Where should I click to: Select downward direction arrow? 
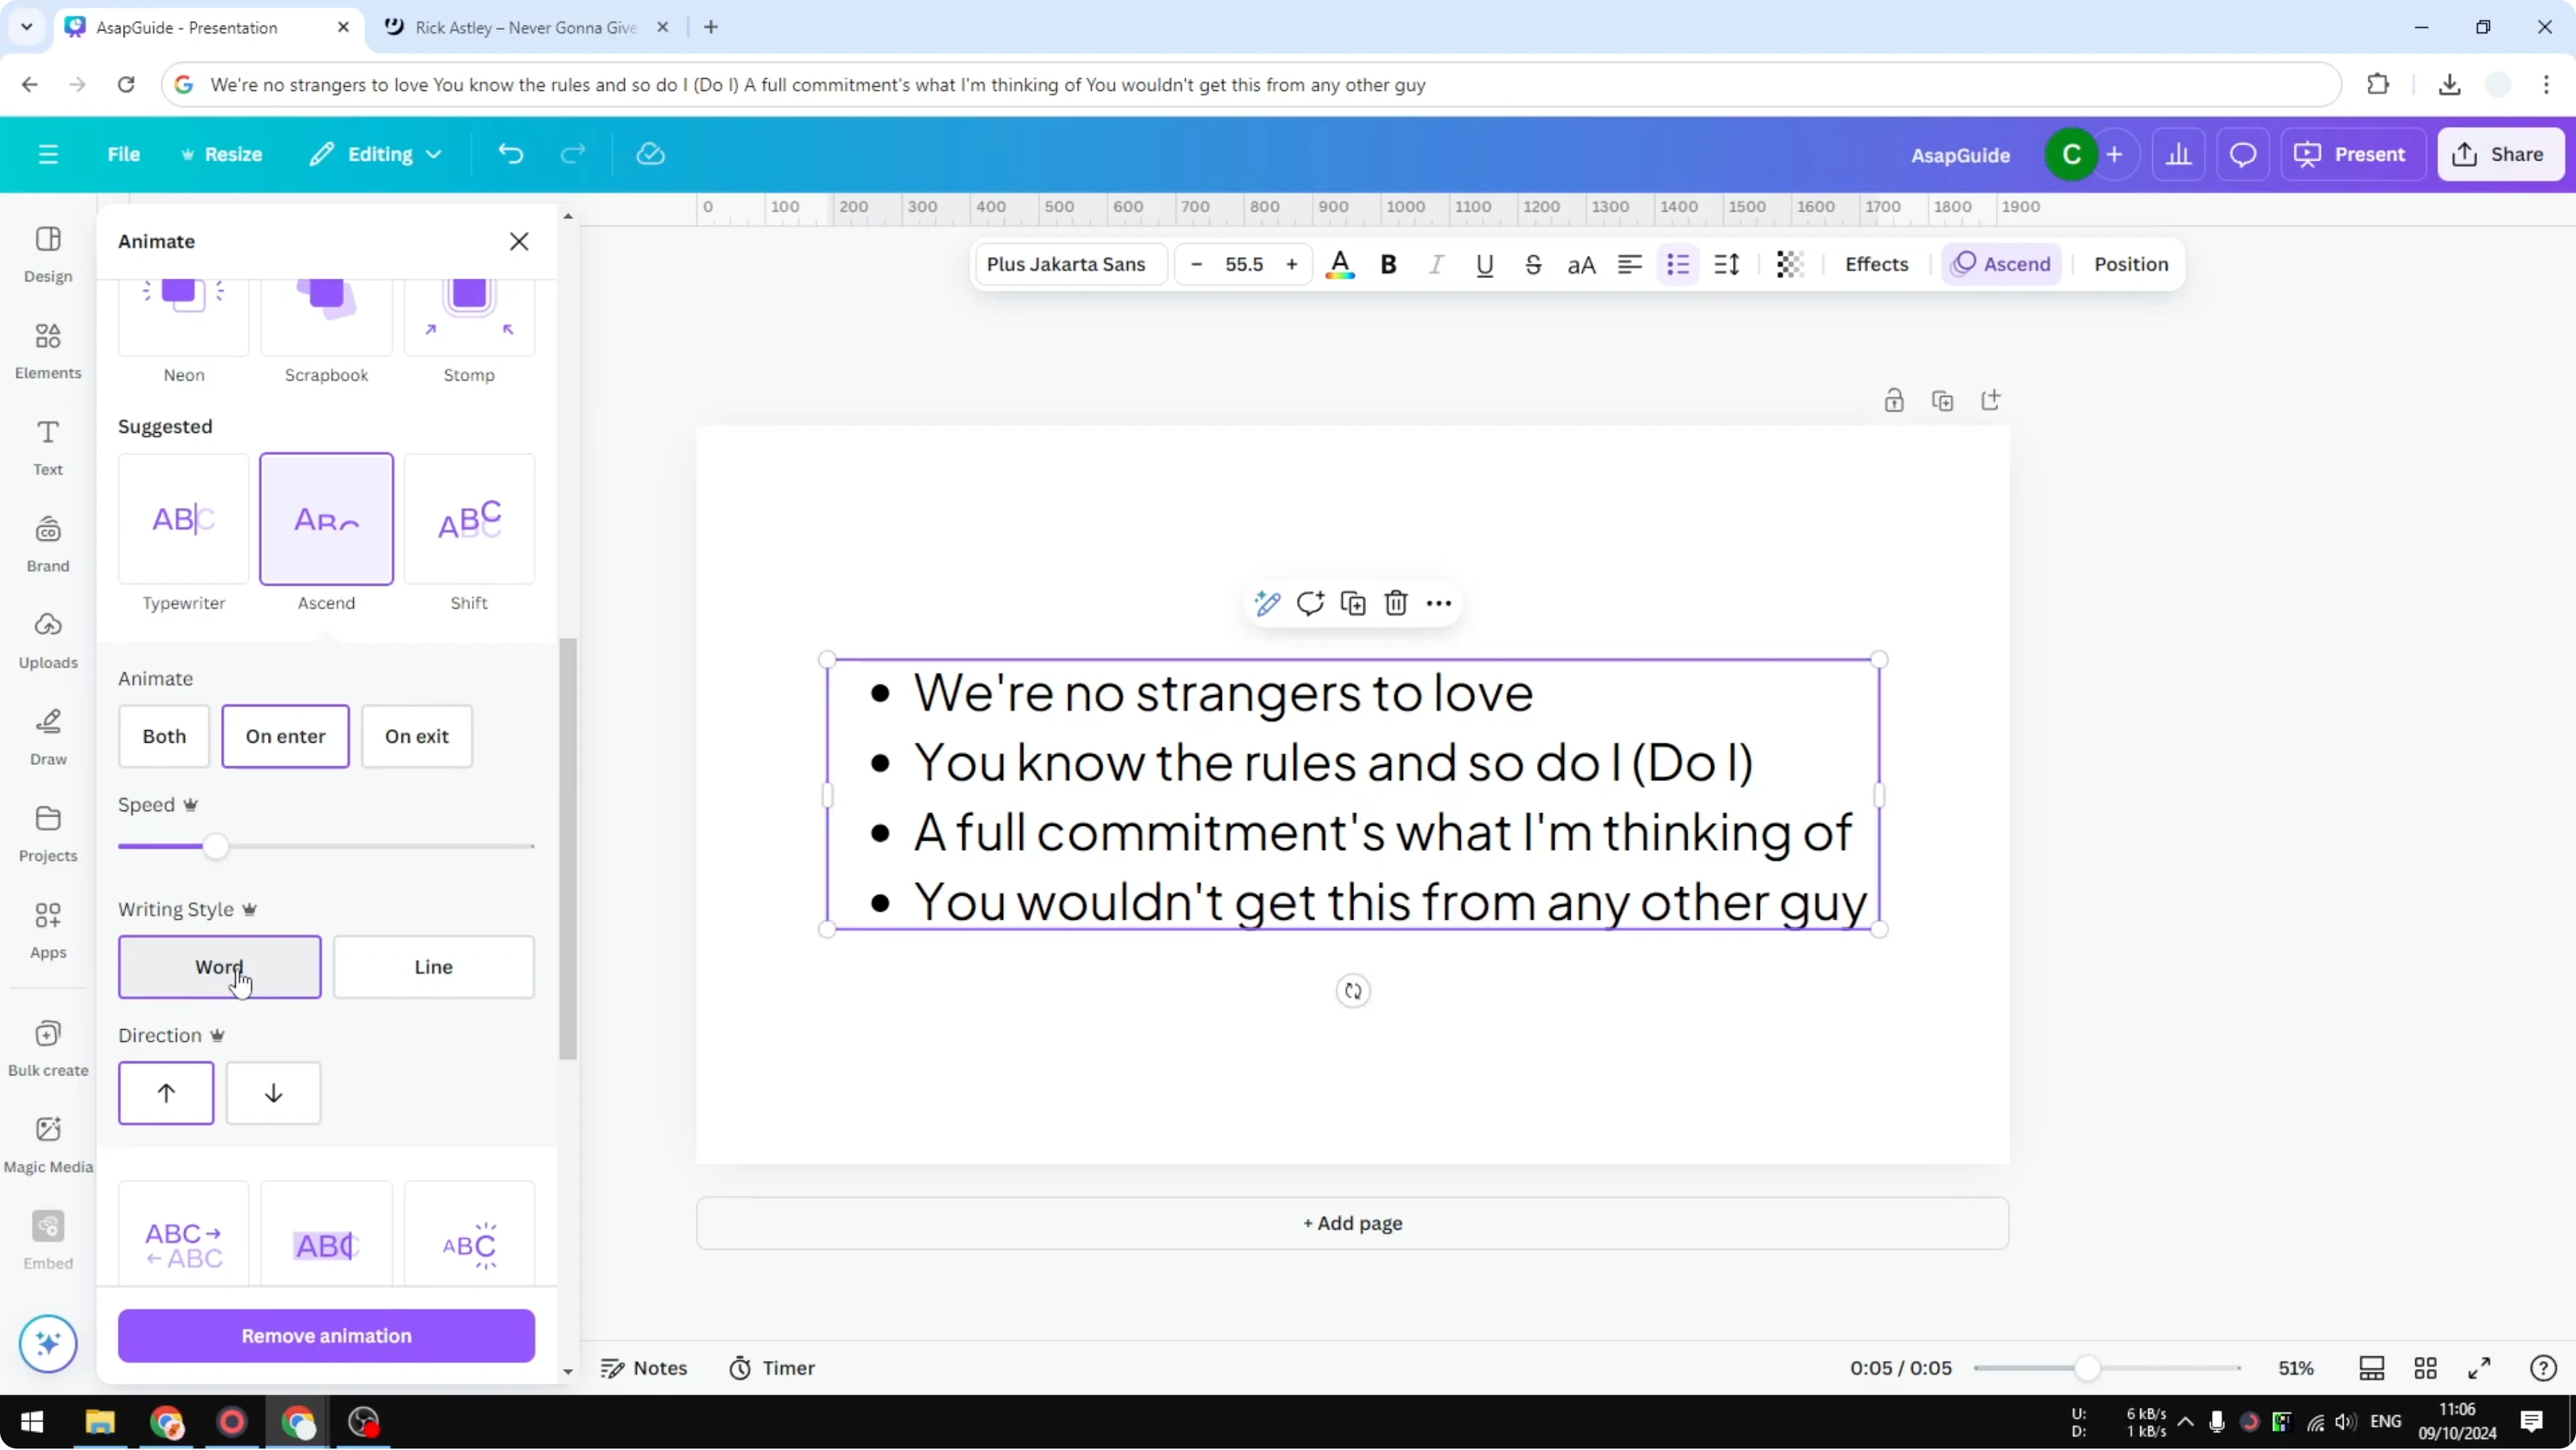(273, 1093)
